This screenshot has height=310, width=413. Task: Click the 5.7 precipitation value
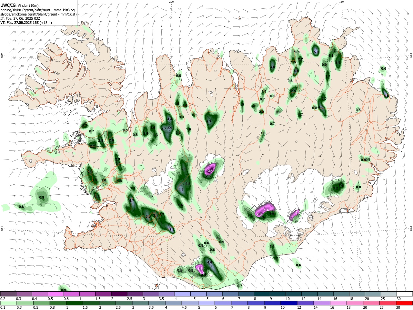[172, 230]
